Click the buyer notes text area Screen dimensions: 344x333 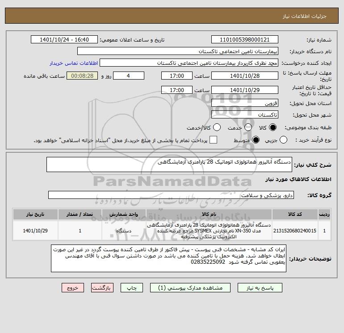(x=169, y=258)
